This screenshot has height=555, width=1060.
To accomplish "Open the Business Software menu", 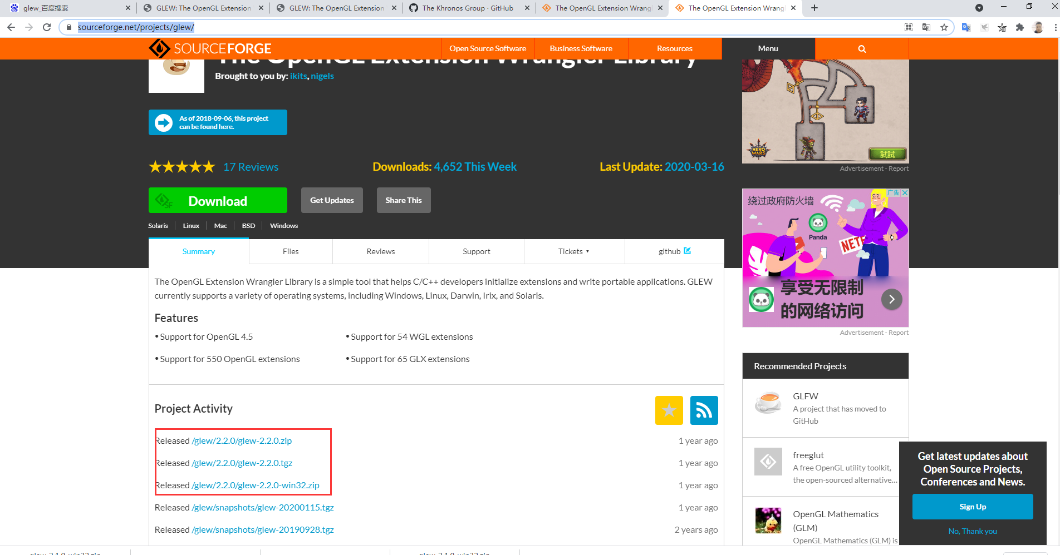I will point(581,49).
